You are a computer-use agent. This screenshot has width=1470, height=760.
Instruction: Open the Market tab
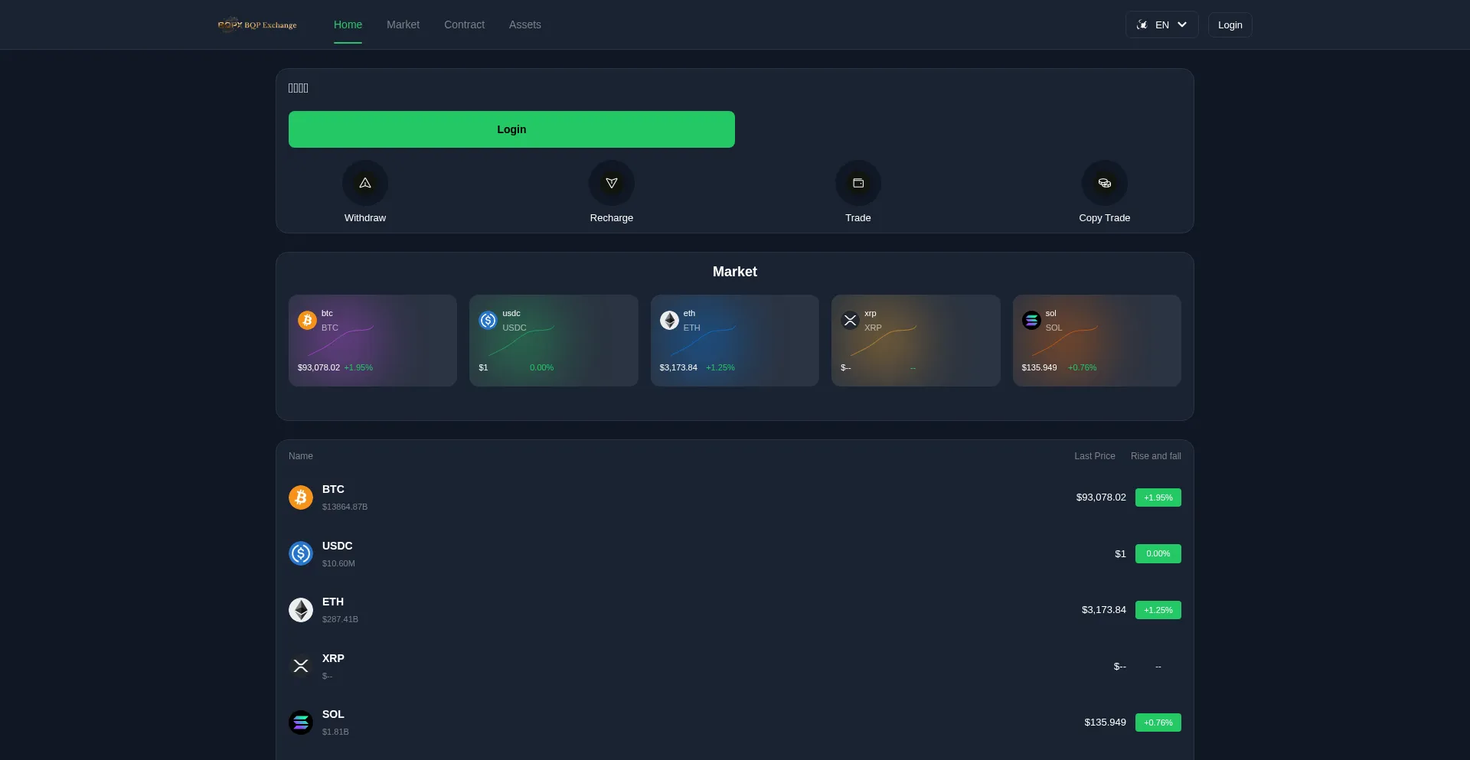tap(403, 24)
